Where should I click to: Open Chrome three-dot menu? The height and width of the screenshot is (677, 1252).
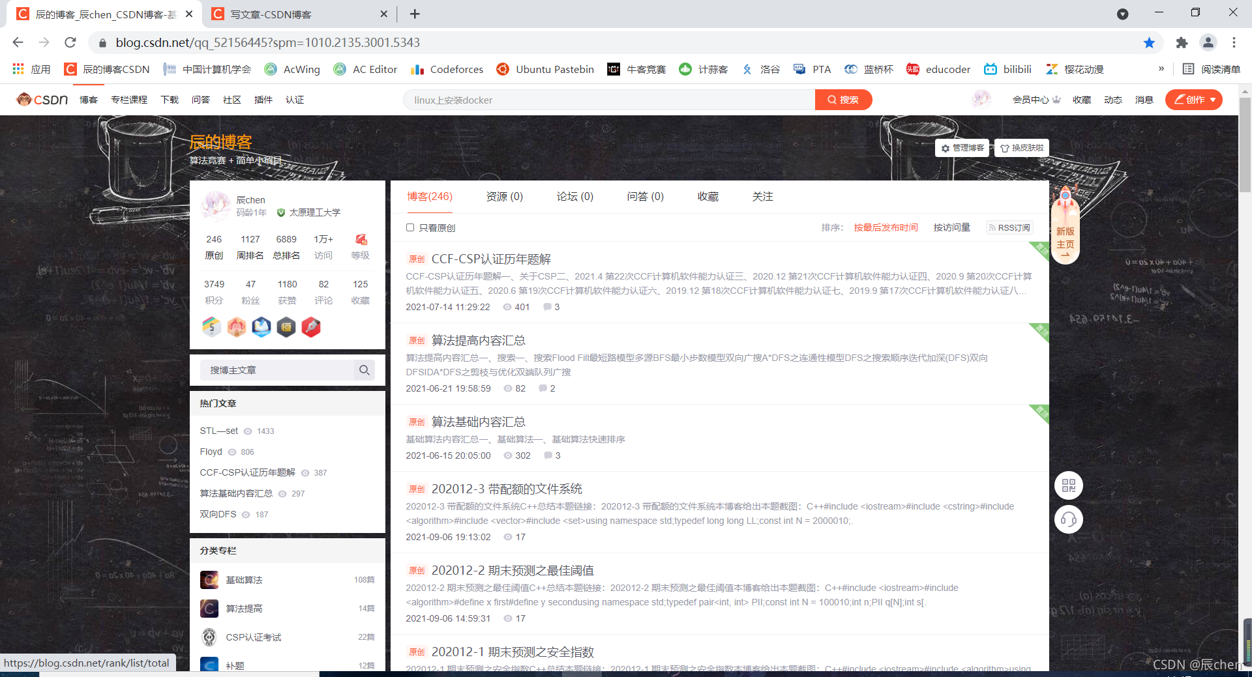pyautogui.click(x=1234, y=42)
